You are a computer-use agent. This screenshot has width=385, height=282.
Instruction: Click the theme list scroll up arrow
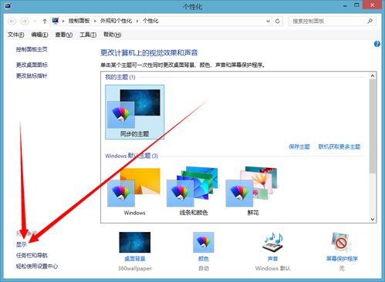click(373, 76)
